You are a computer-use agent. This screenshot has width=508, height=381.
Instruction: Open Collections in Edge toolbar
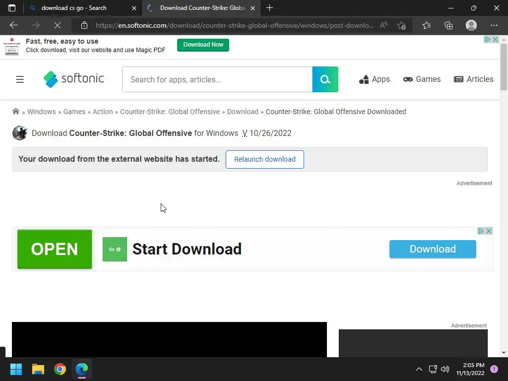[x=448, y=25]
